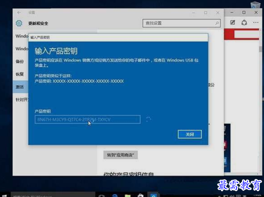The height and width of the screenshot is (197, 264).
Task: Click the web note pen icon in Edge
Action: click(232, 23)
